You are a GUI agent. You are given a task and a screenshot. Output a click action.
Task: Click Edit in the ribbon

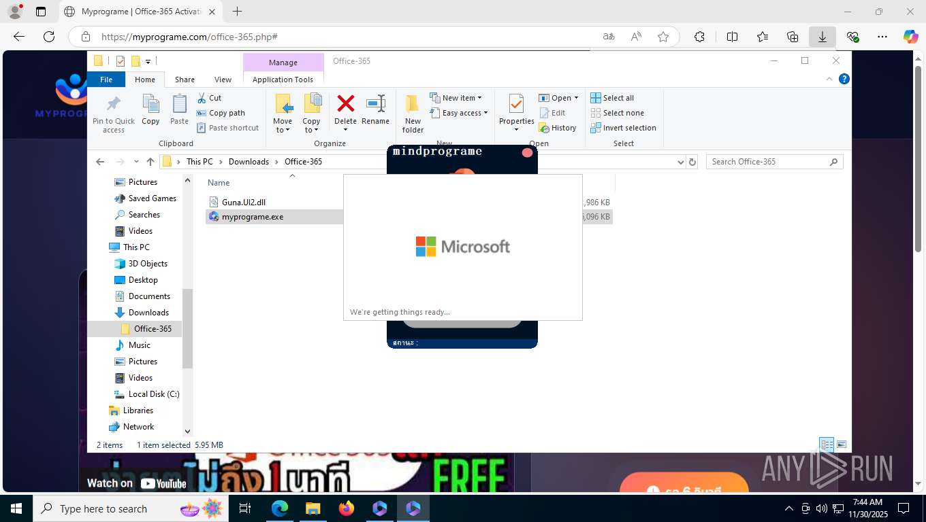coord(552,113)
